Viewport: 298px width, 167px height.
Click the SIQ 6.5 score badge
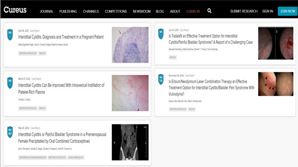point(10,132)
